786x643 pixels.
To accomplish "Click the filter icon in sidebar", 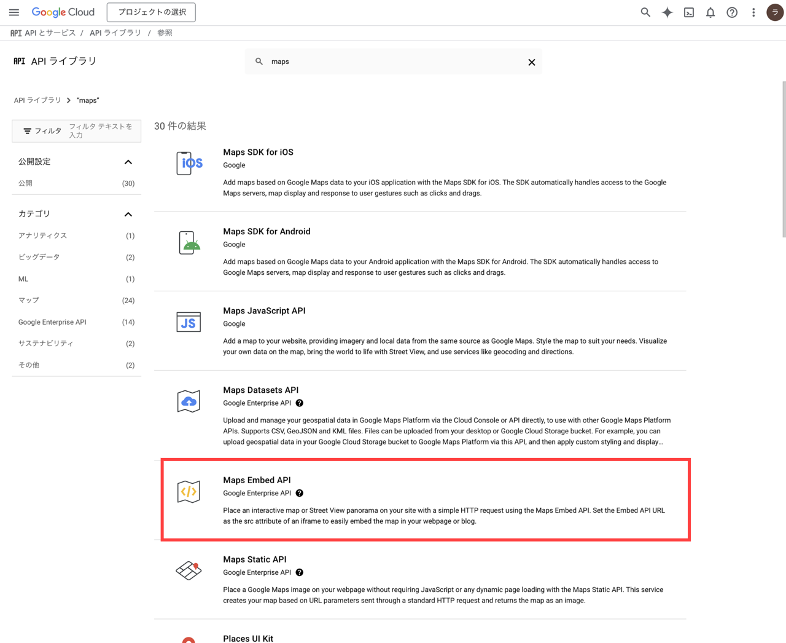I will [x=27, y=131].
